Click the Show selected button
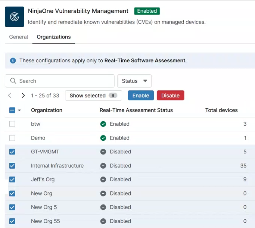255x228 pixels. [x=93, y=96]
